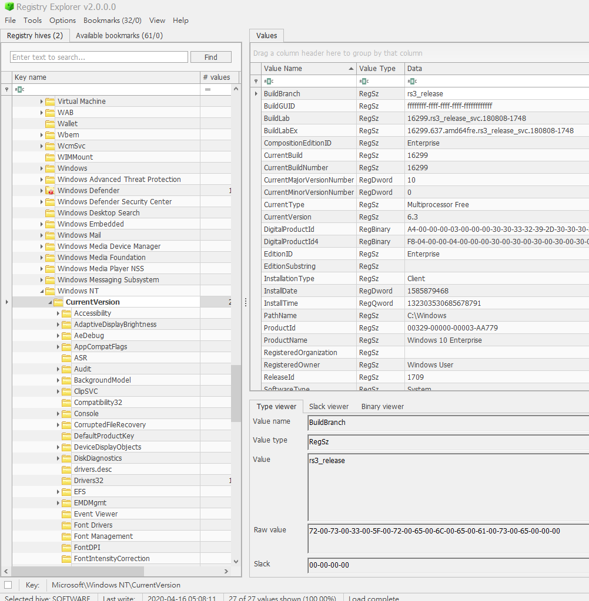589x601 pixels.
Task: Click the Find button
Action: [211, 57]
